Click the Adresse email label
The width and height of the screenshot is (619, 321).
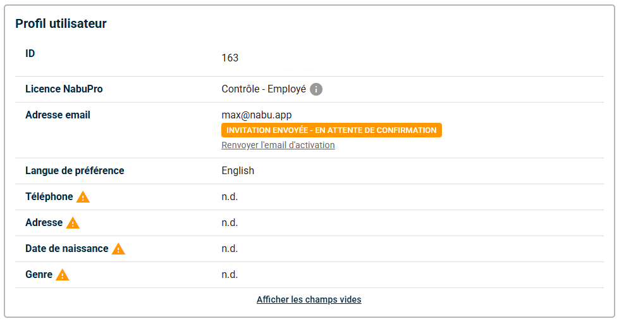[58, 115]
